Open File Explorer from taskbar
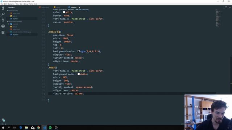 pyautogui.click(x=26, y=127)
